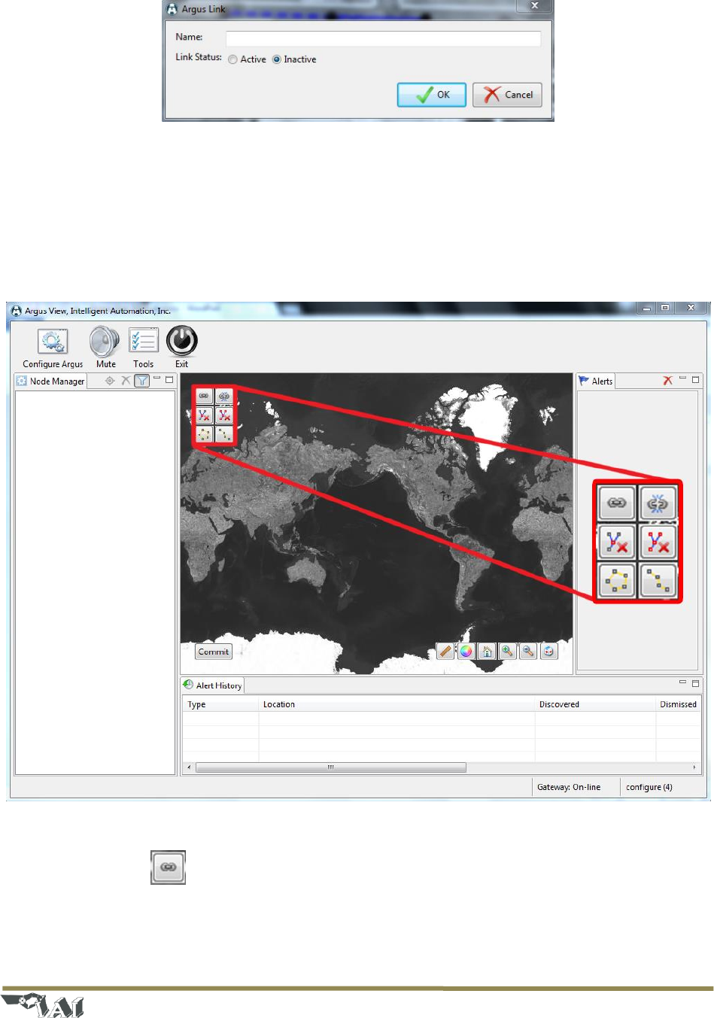Minimize the Node Manager panel
714x1018 pixels.
tap(156, 378)
